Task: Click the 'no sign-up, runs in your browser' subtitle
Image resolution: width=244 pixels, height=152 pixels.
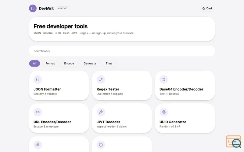Action: [x=113, y=33]
